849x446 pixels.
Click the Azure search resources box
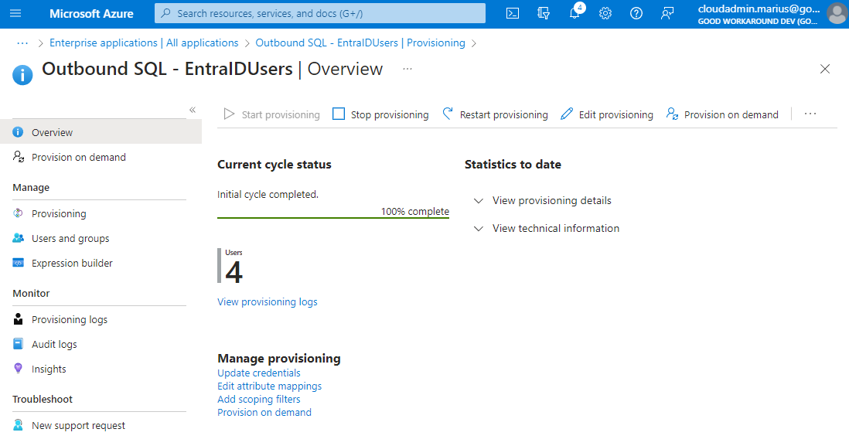coord(320,13)
